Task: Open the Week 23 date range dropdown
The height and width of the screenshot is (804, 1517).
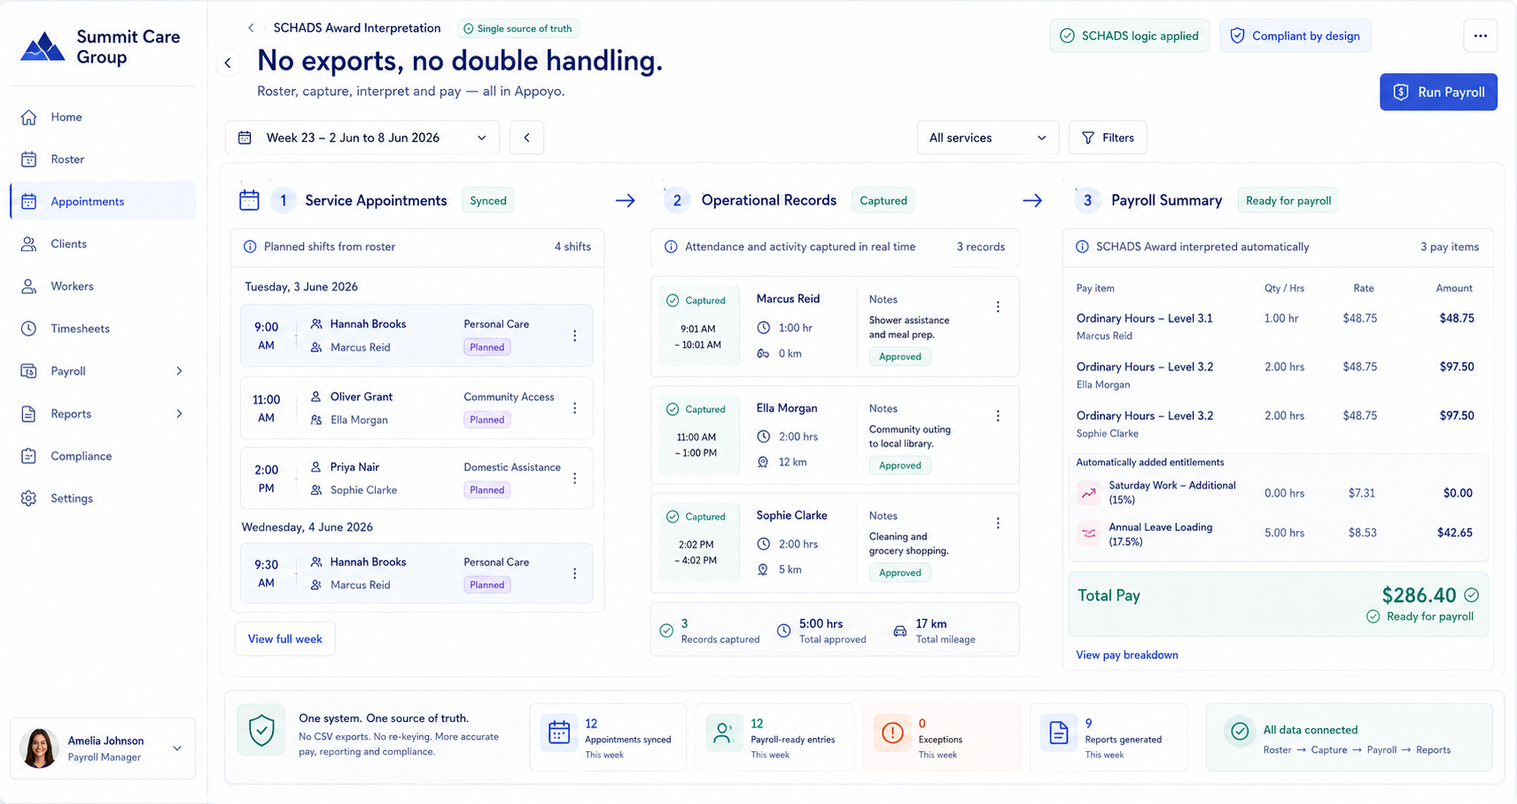Action: [363, 137]
